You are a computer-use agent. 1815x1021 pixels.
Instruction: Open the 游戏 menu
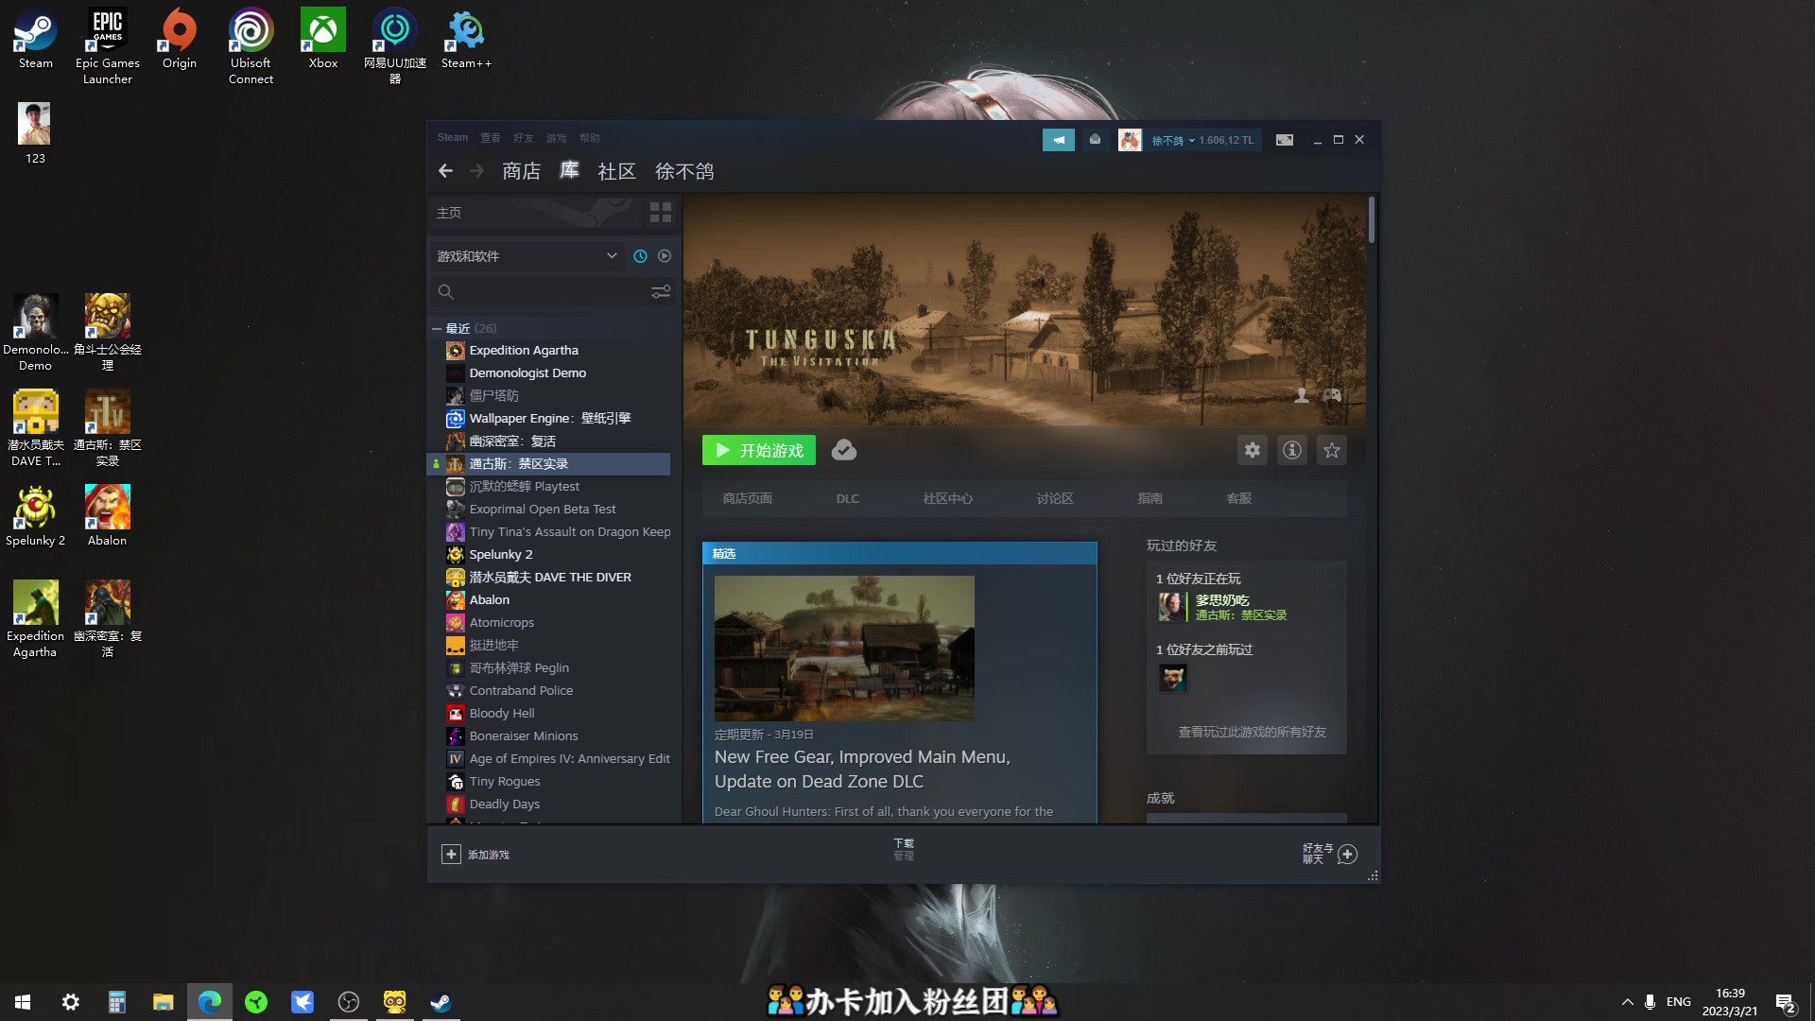pos(557,138)
